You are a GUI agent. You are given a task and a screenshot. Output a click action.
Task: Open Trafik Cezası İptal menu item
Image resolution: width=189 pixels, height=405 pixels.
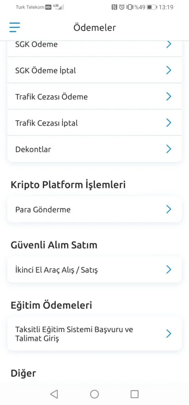94,123
